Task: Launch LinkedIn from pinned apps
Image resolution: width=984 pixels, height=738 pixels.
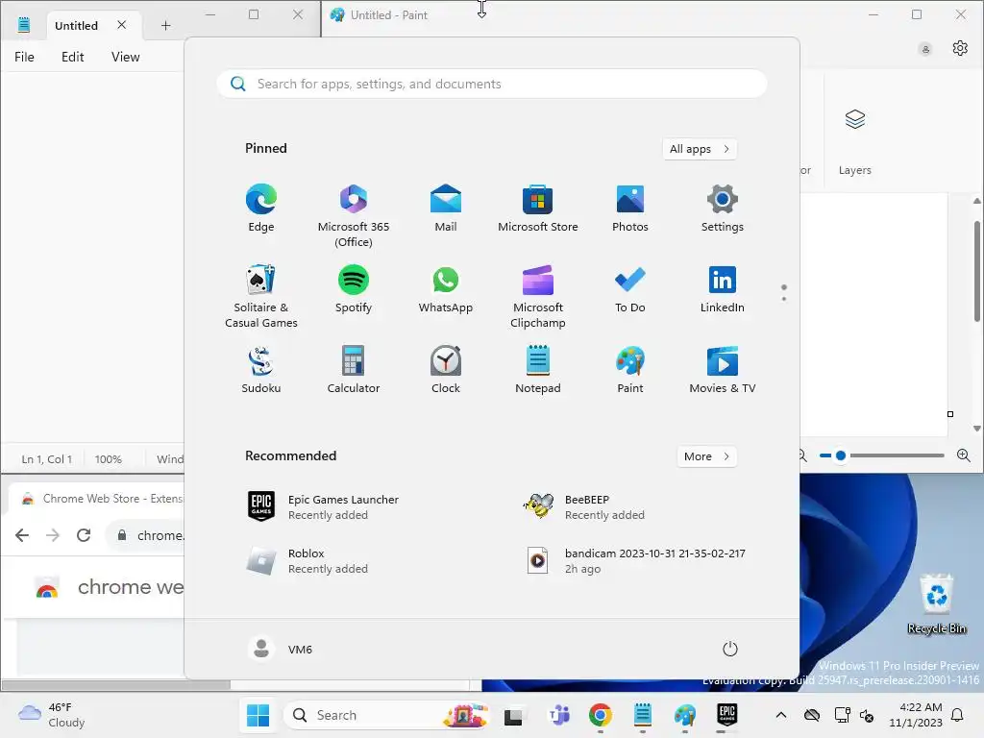Action: [x=723, y=289]
